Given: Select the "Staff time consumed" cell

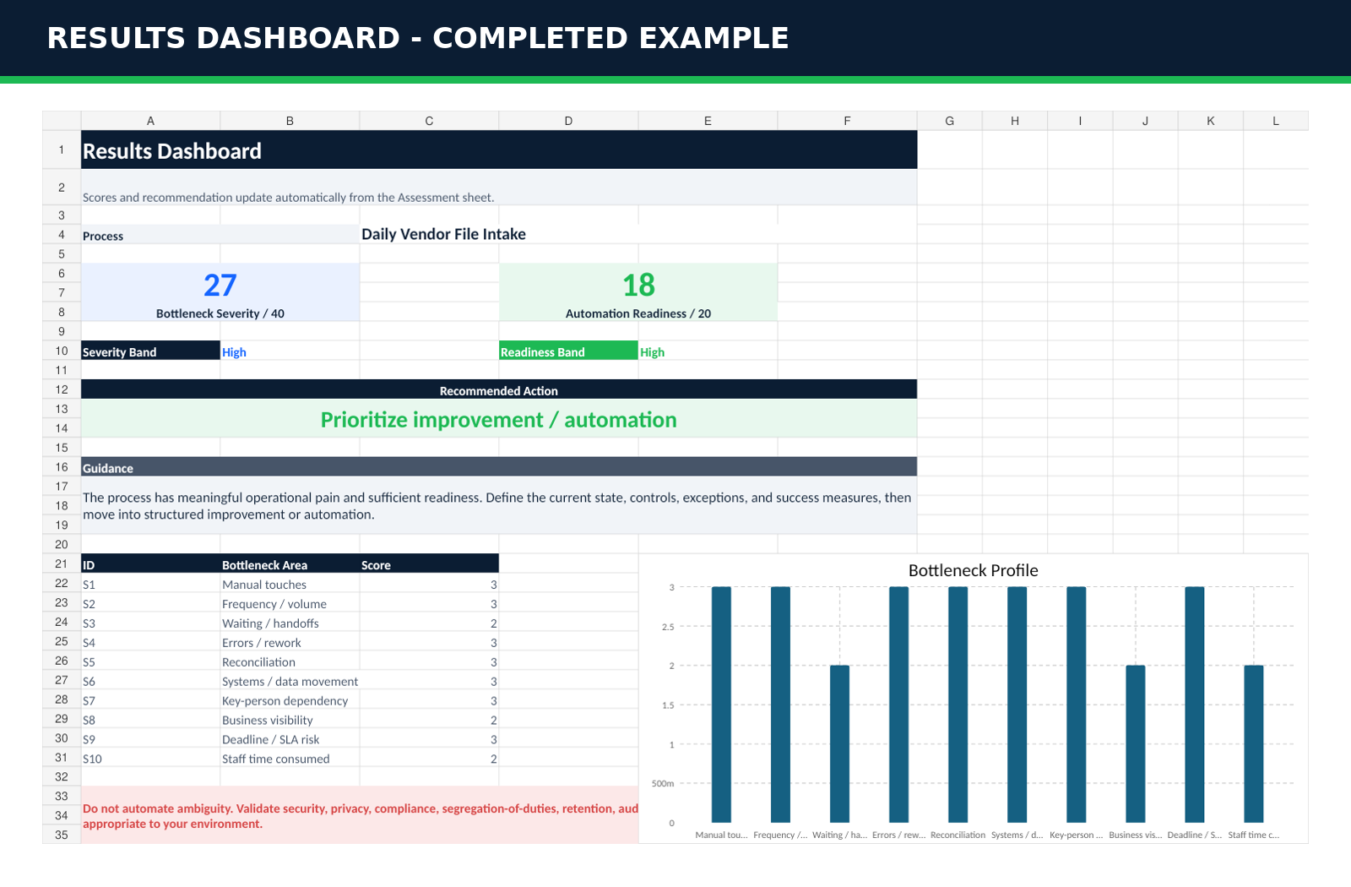Looking at the screenshot, I should pyautogui.click(x=290, y=759).
